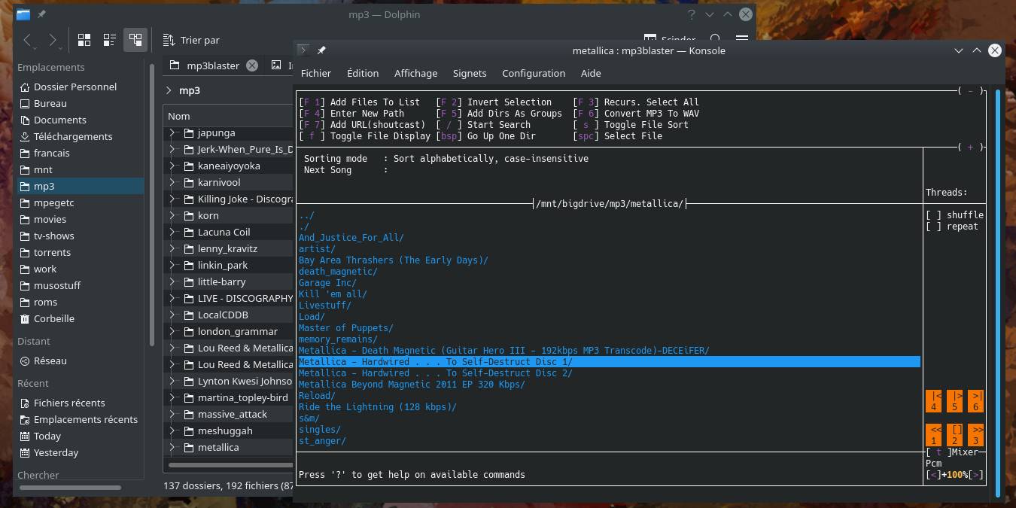Open the Dolphin hamburger menu

point(741,39)
